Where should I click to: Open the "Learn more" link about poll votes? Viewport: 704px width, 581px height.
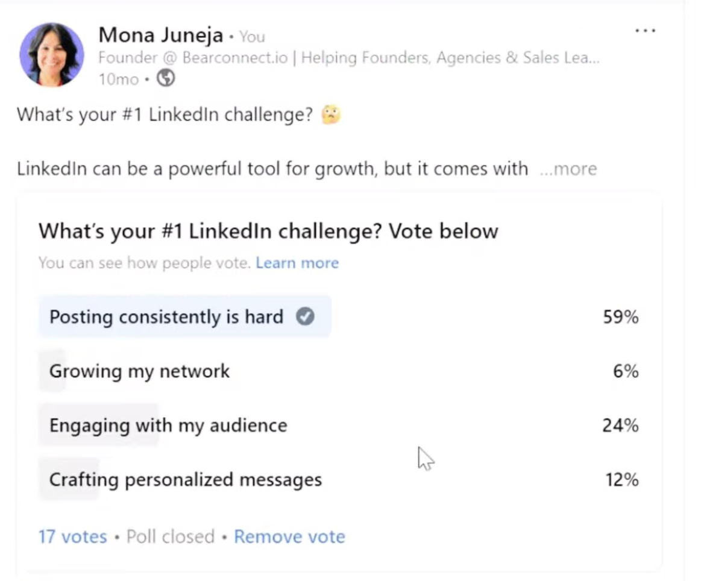[297, 263]
